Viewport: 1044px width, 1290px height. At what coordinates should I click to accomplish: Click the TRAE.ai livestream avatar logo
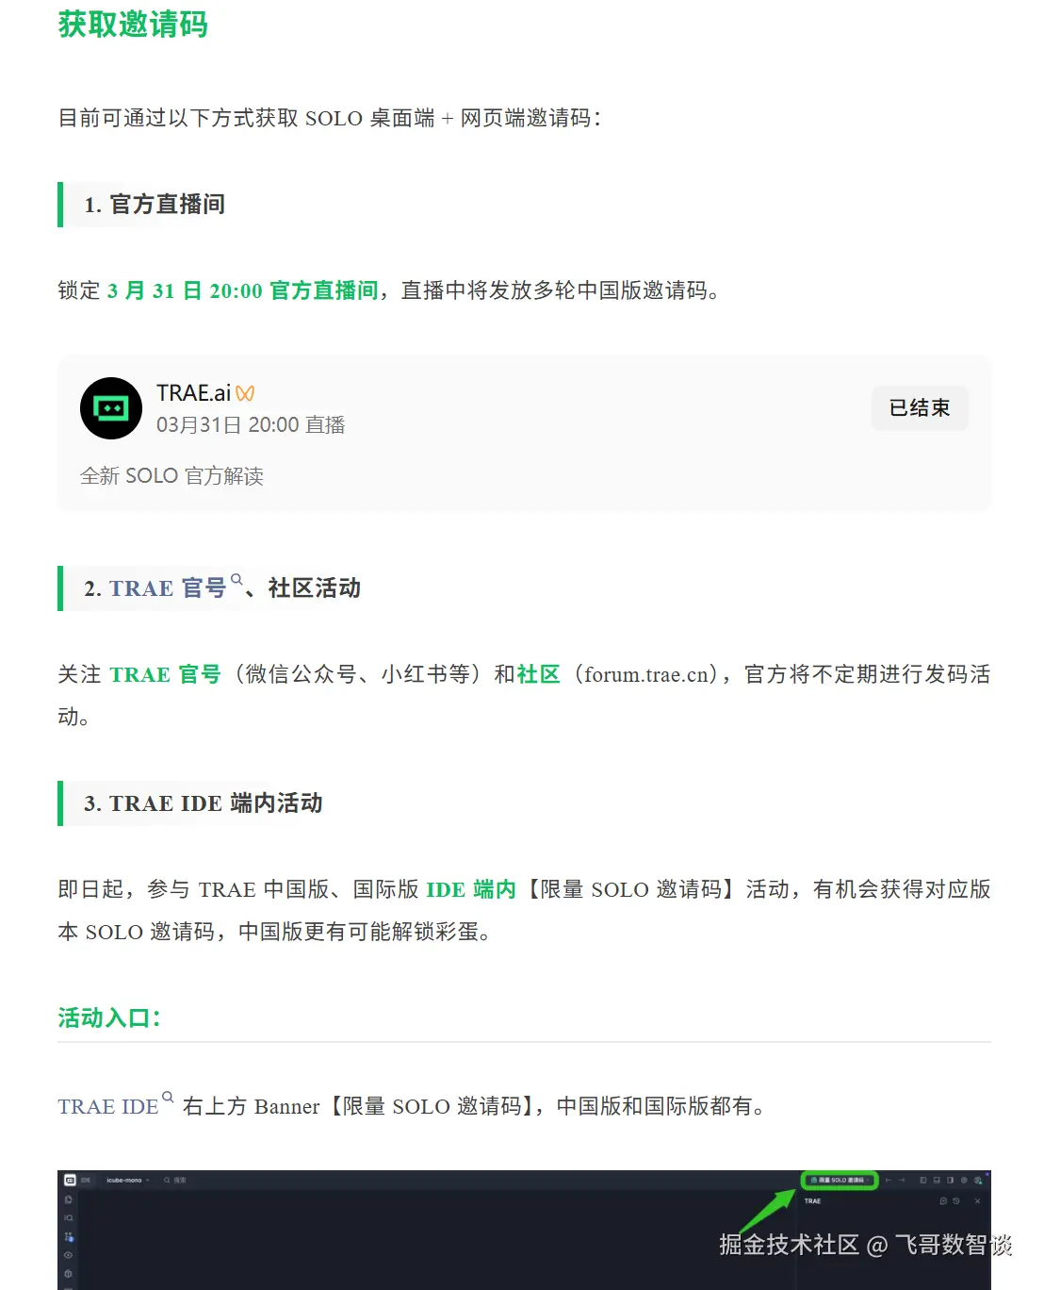[x=111, y=408]
